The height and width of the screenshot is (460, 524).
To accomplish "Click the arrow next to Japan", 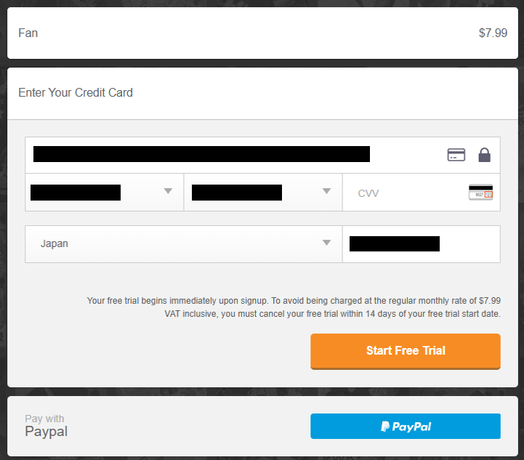I will click(x=326, y=243).
